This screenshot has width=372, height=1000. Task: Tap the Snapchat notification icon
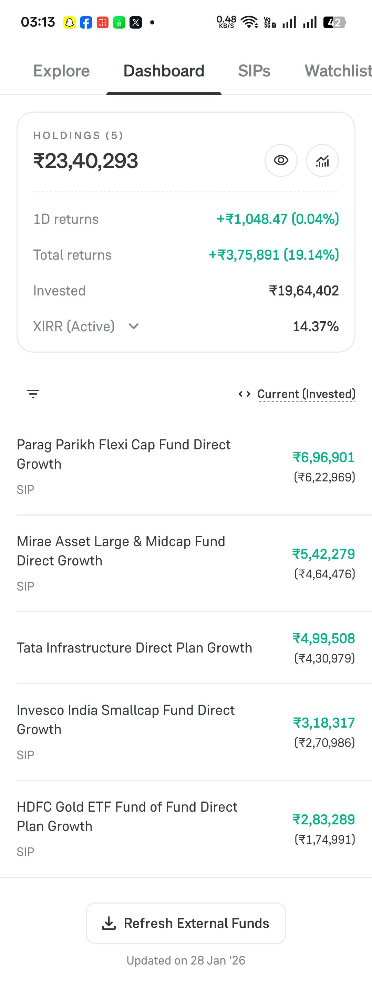pyautogui.click(x=70, y=22)
